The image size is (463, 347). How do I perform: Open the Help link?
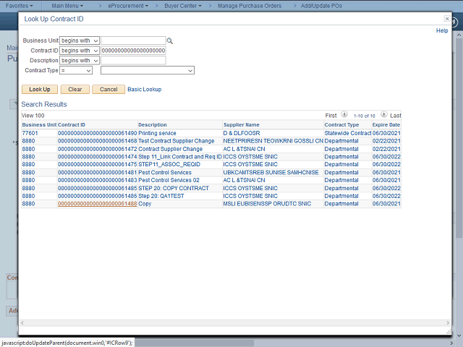tap(442, 31)
